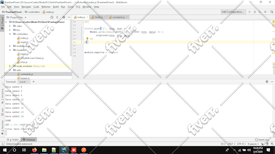Open the Event Log
275x154 pixels.
click(x=262, y=139)
